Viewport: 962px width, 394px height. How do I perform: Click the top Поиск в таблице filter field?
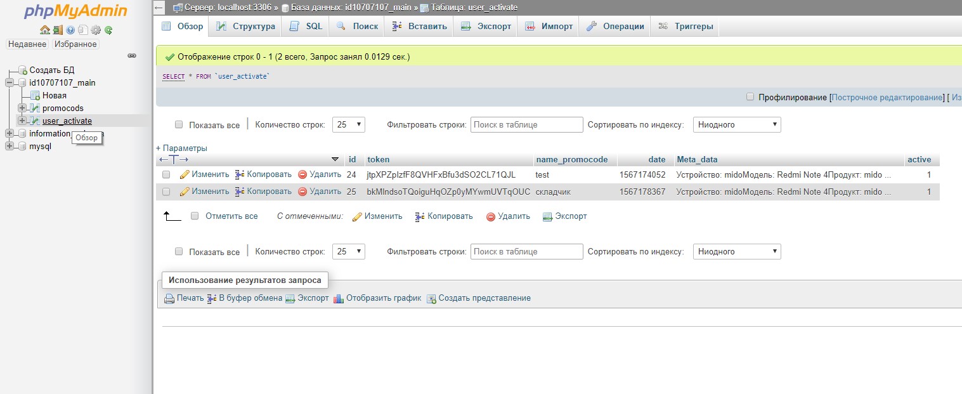(x=526, y=125)
